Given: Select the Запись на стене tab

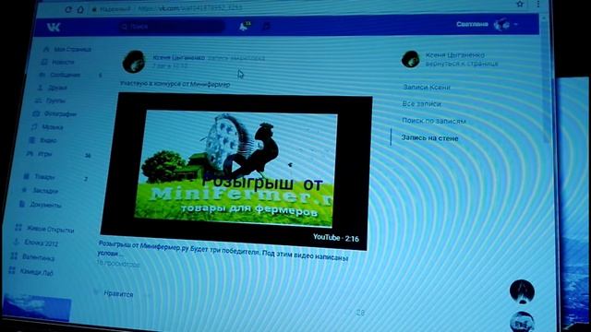Looking at the screenshot, I should (429, 138).
